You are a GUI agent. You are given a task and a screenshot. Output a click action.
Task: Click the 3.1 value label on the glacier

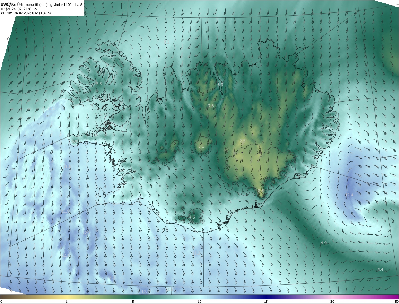click(x=201, y=146)
